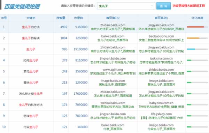
Task: Select keyword 生儿子的秘诀
Action: [31, 38]
